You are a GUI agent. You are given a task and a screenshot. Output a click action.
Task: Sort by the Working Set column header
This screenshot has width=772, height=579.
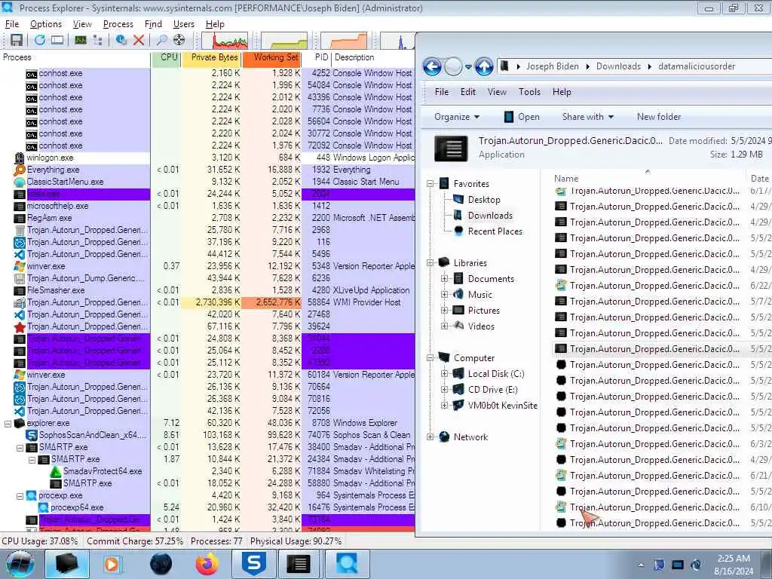[x=271, y=57]
